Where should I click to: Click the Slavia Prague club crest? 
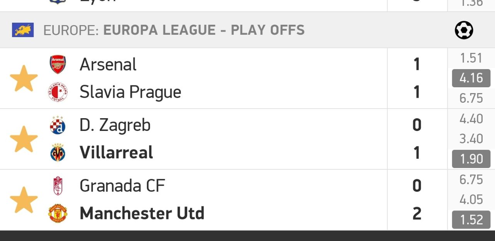click(x=58, y=92)
